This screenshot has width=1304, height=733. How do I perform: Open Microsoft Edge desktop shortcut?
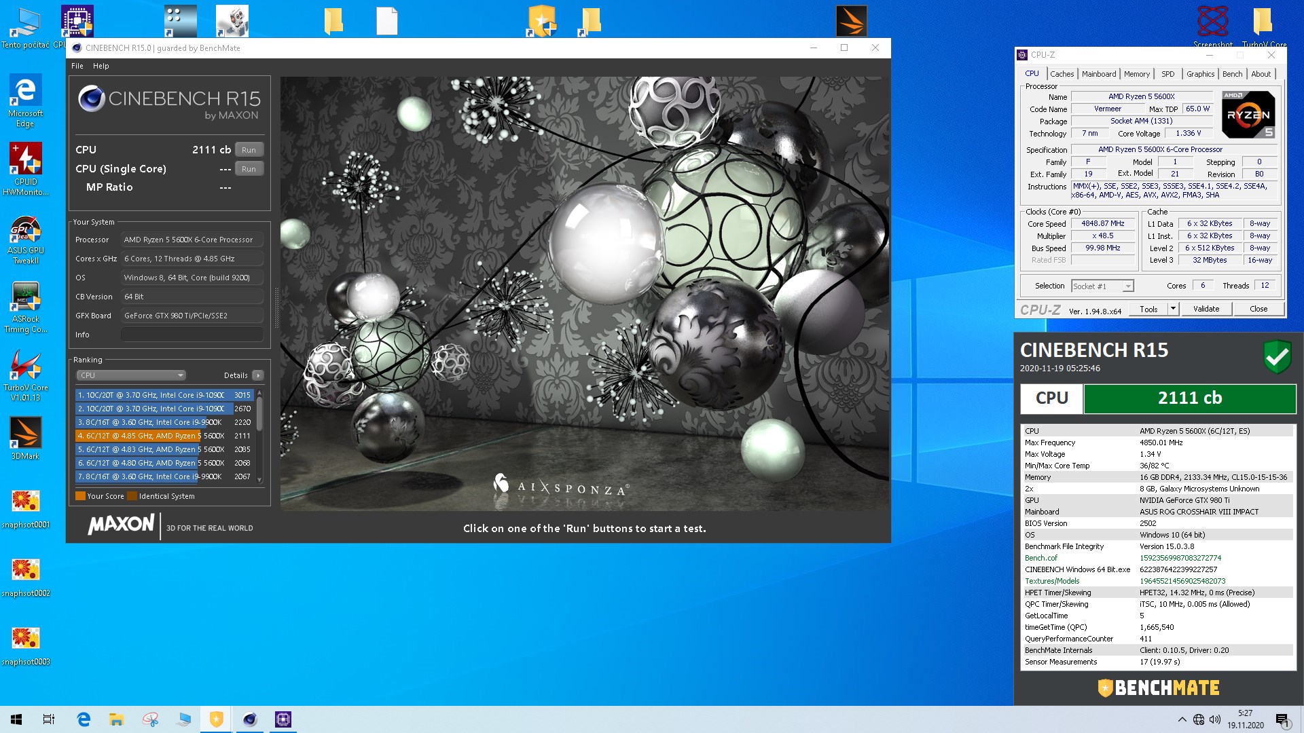point(25,100)
